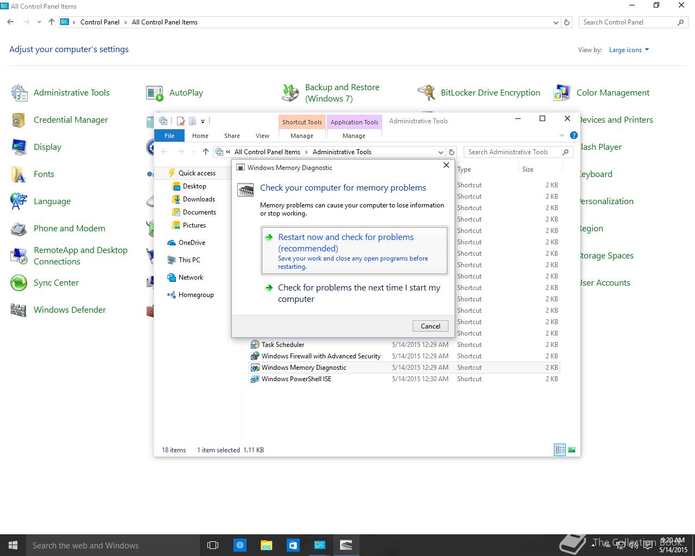Open Shortcut Tools Manage tab
The width and height of the screenshot is (695, 556).
(x=302, y=136)
